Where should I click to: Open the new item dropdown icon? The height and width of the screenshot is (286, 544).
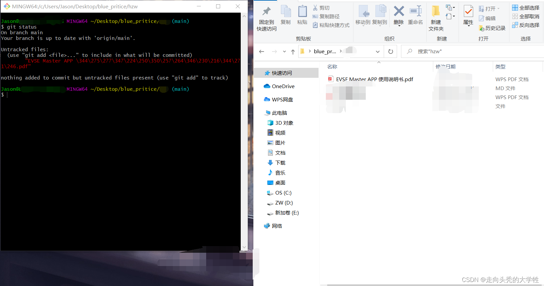click(450, 8)
